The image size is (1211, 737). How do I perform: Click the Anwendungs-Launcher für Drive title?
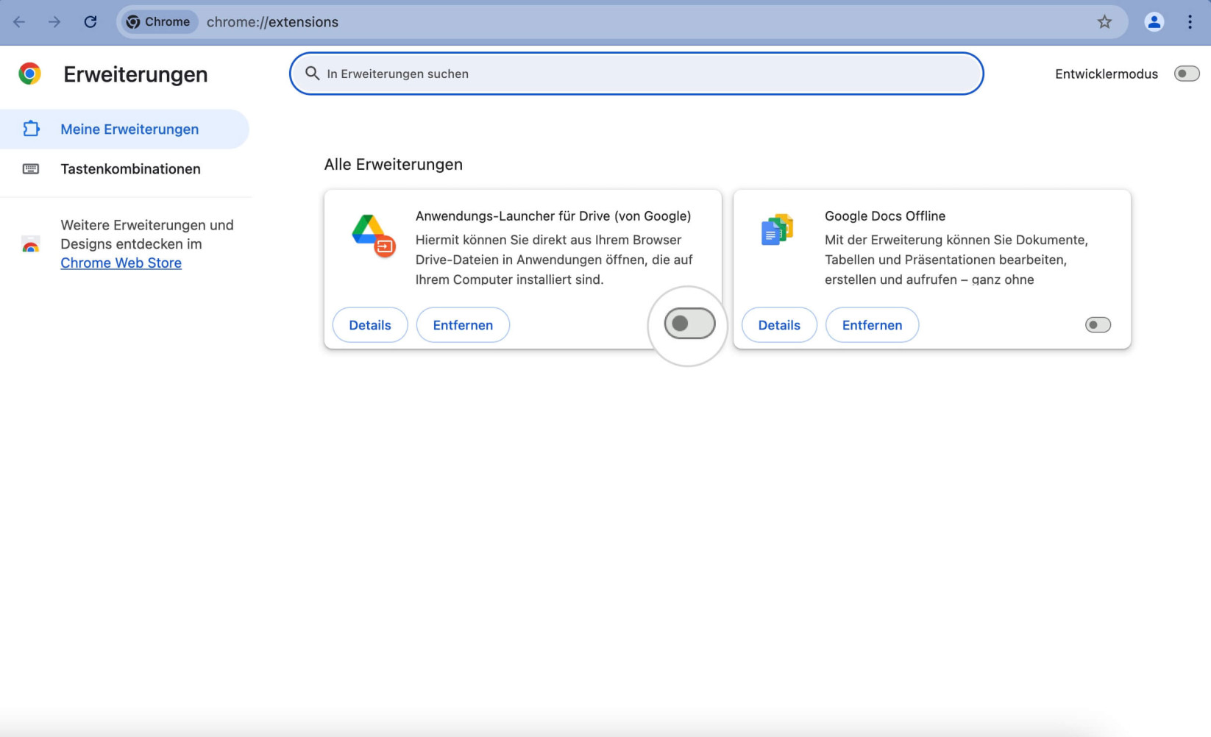pyautogui.click(x=553, y=216)
